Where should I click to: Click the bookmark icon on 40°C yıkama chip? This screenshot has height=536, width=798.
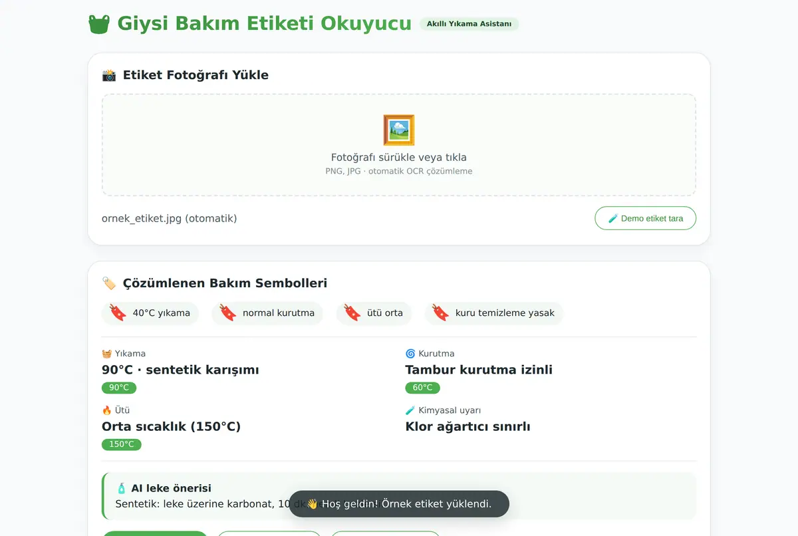click(x=118, y=313)
